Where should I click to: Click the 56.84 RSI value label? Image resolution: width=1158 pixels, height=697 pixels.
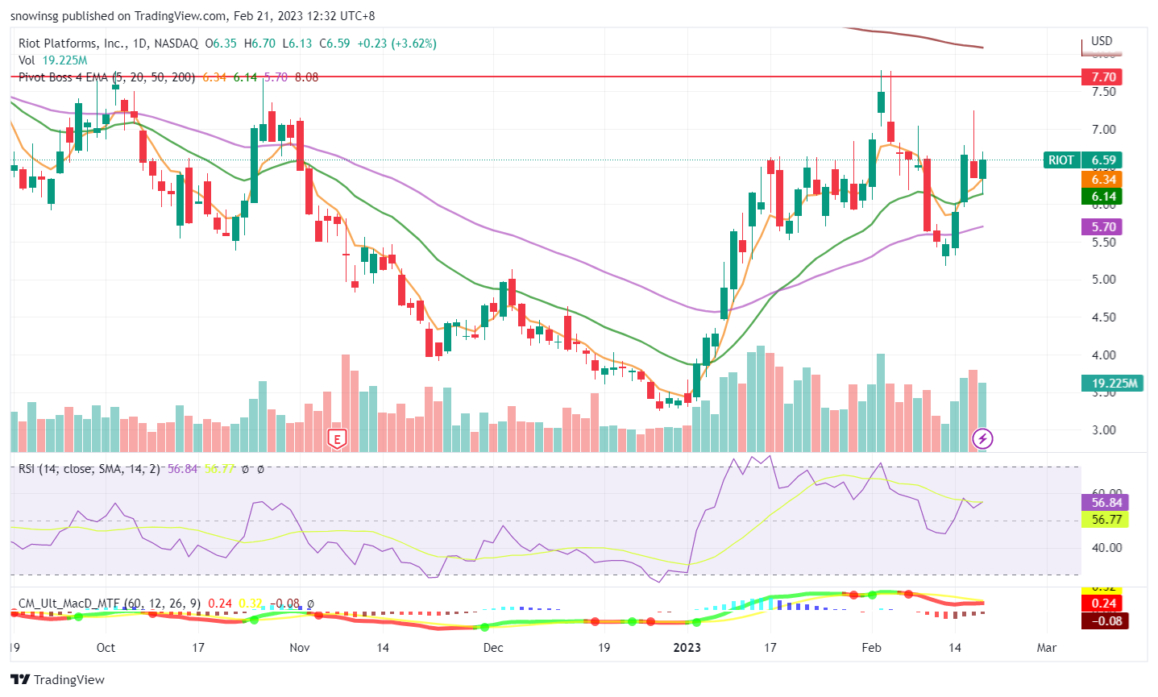pos(1106,503)
